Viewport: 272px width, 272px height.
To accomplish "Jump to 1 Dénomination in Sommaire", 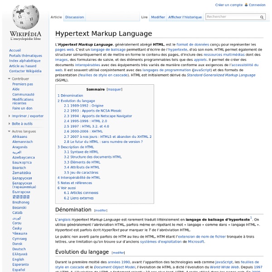I will point(70,95).
